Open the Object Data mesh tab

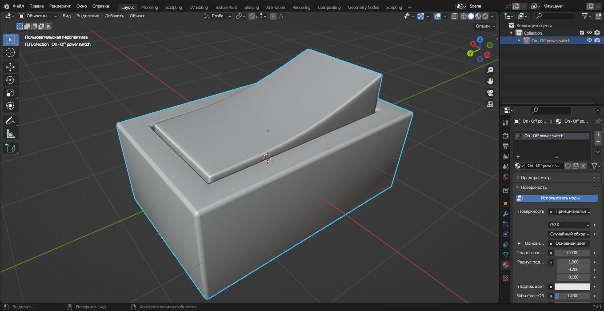(x=505, y=255)
